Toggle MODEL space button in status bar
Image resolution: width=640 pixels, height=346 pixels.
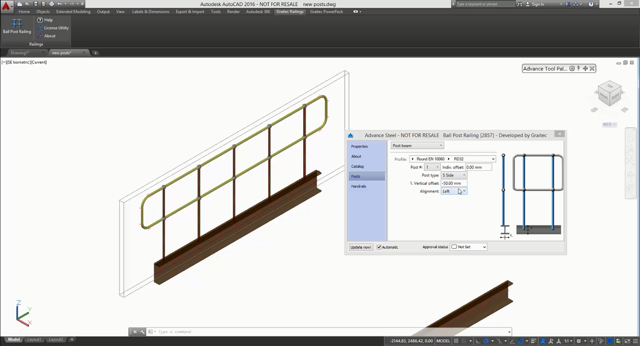pos(443,341)
